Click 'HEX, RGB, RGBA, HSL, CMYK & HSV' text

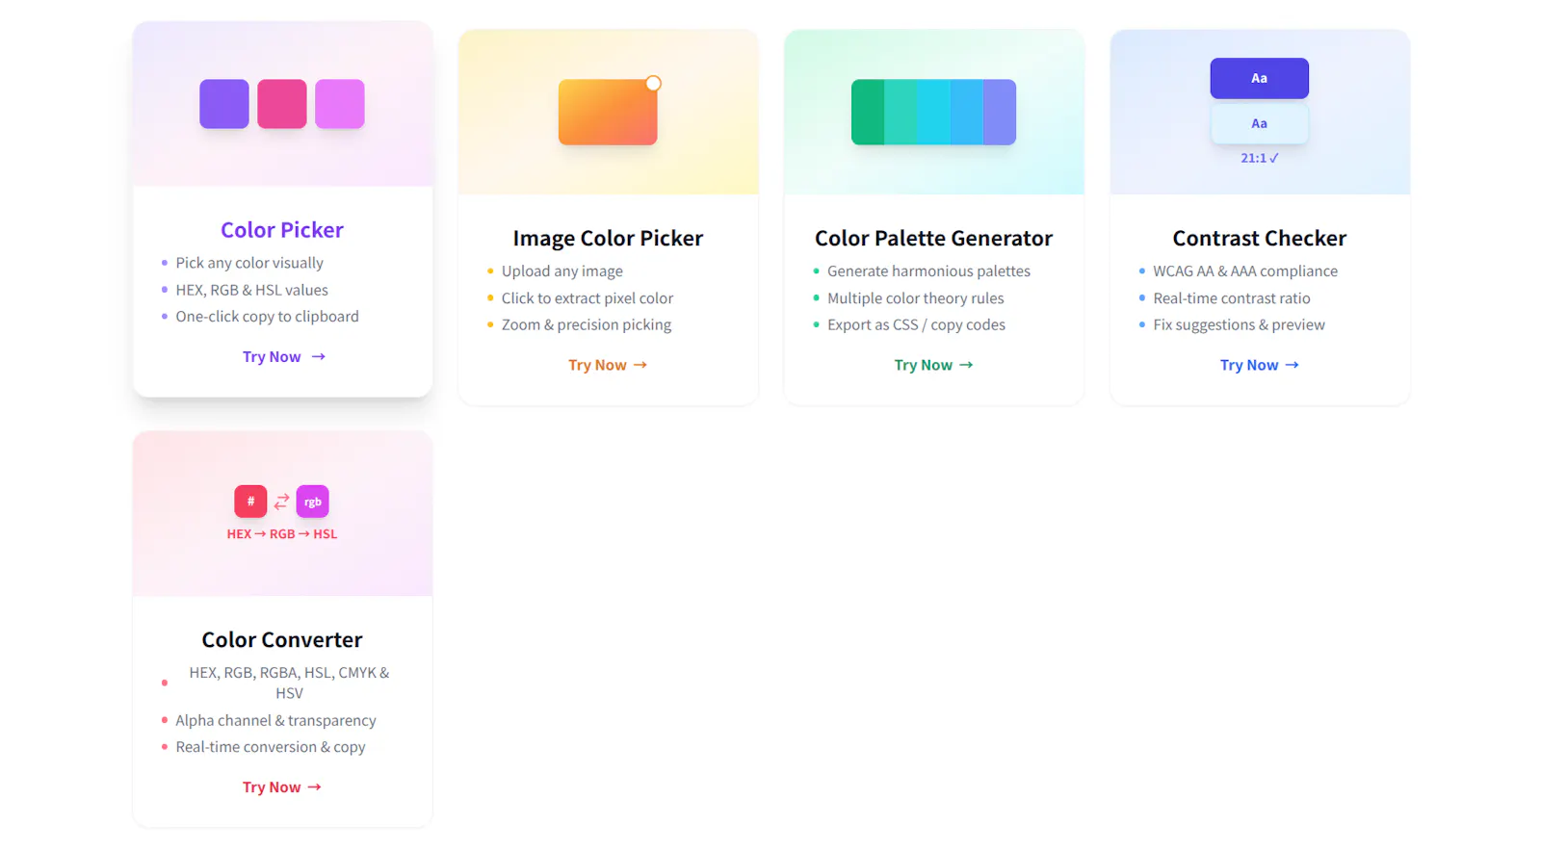pos(289,683)
